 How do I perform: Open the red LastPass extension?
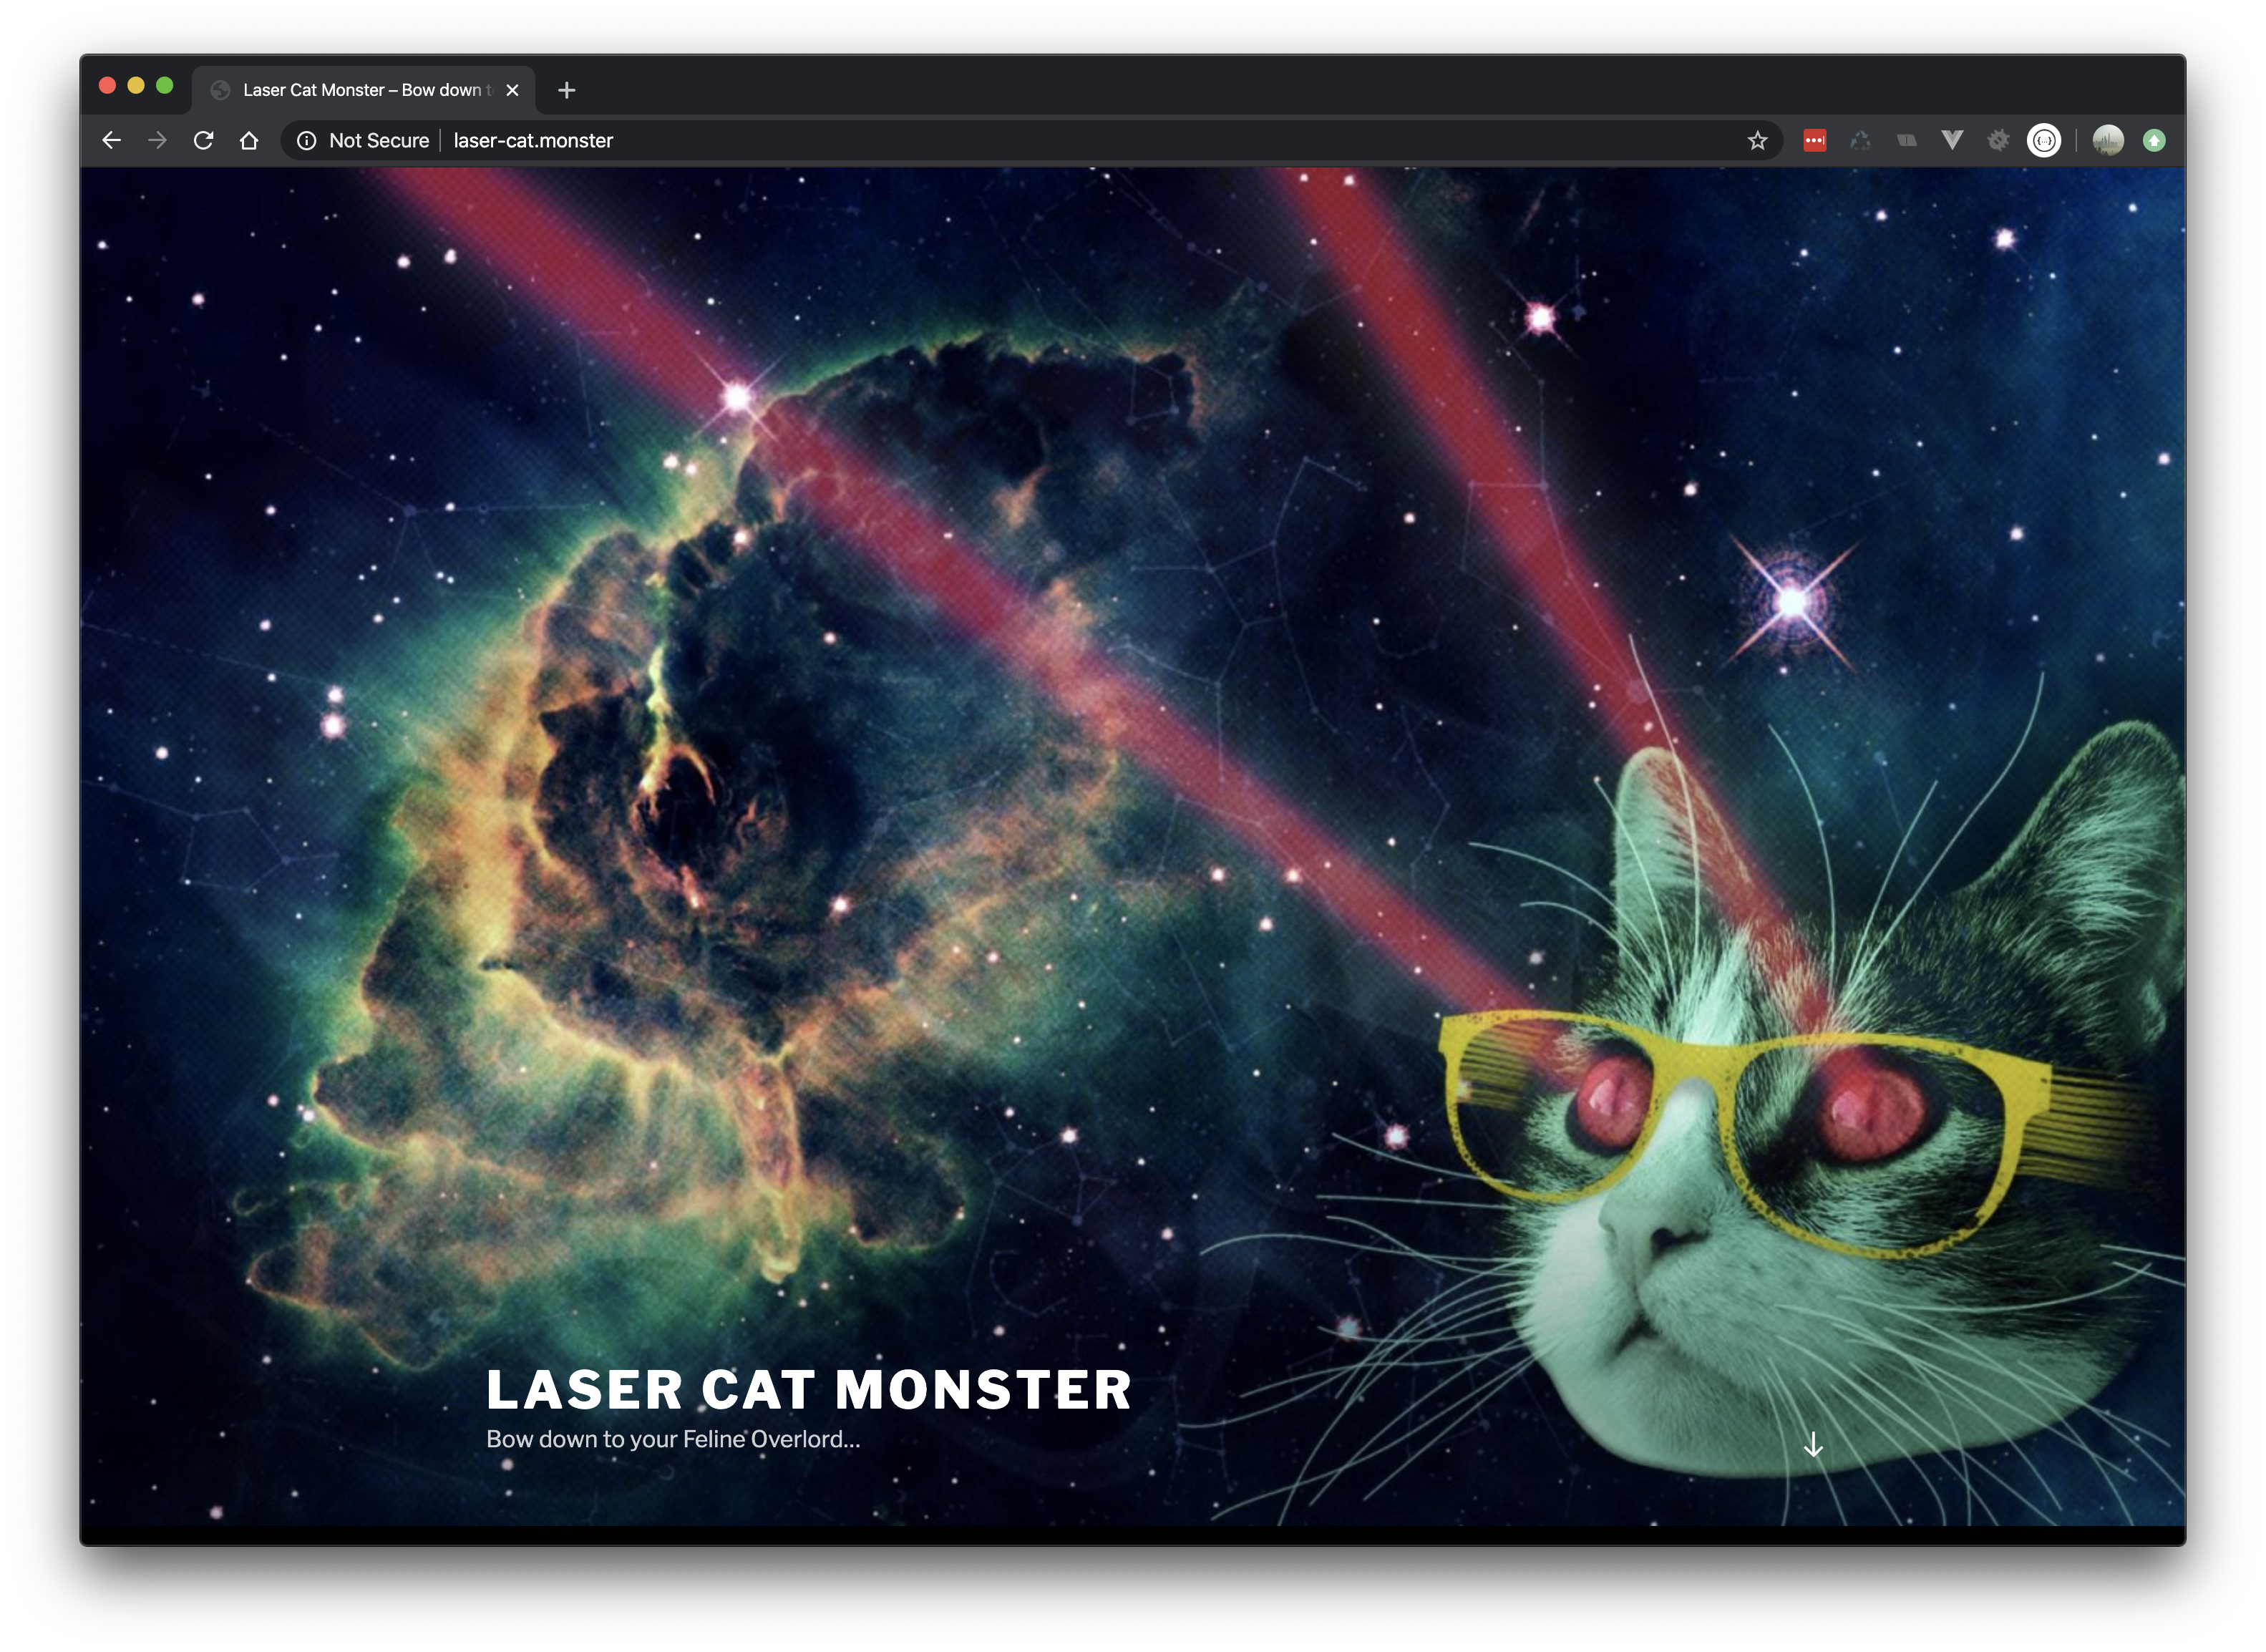pos(1814,141)
